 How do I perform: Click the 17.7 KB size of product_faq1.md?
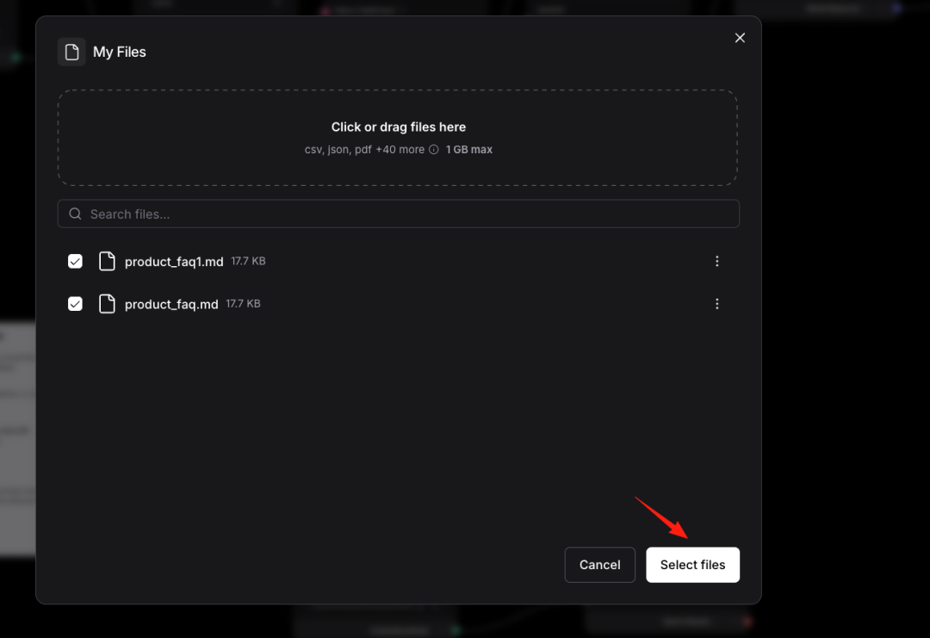(248, 261)
